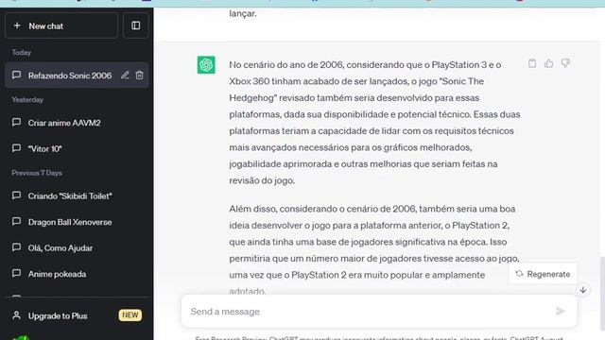Click the "Previous 7 Days" section label
605x340 pixels.
pyautogui.click(x=37, y=173)
